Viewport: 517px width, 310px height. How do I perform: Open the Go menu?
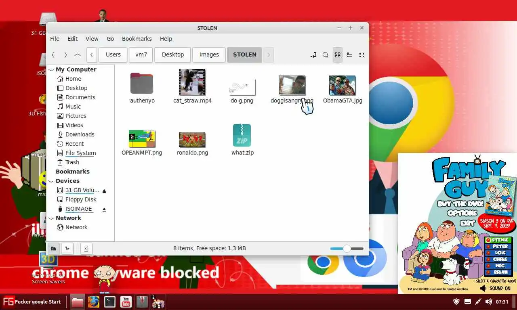click(110, 39)
